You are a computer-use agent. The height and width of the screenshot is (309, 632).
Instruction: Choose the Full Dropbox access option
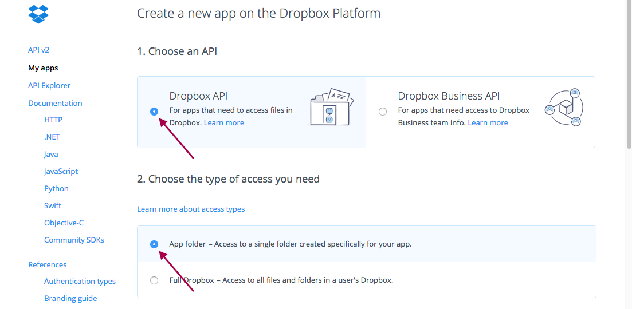[154, 280]
